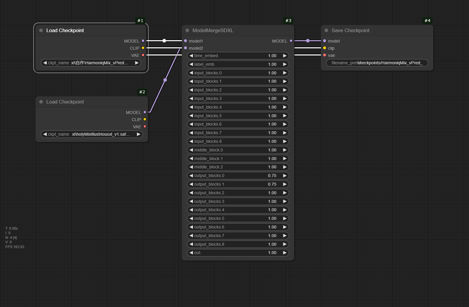Open the HarmoniqMix ckpt_name dropdown in node #1
Image resolution: width=469 pixels, height=307 pixels.
click(91, 63)
